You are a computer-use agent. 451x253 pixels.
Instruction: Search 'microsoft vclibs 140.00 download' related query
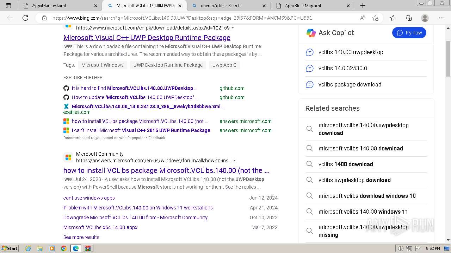pos(366,148)
